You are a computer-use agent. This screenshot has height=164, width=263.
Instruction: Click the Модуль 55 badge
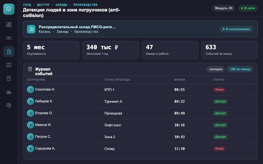click(224, 8)
